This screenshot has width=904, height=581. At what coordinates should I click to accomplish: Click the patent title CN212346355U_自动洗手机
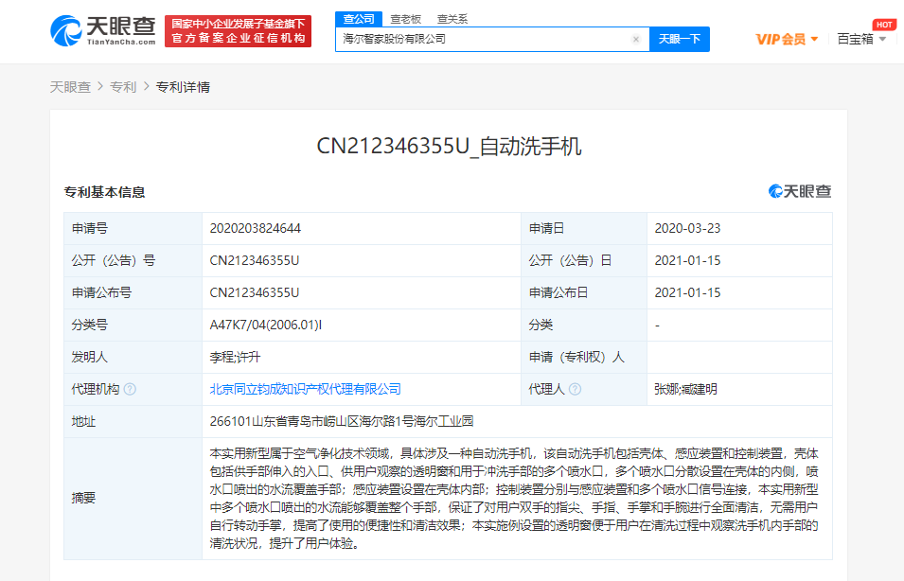tap(449, 146)
